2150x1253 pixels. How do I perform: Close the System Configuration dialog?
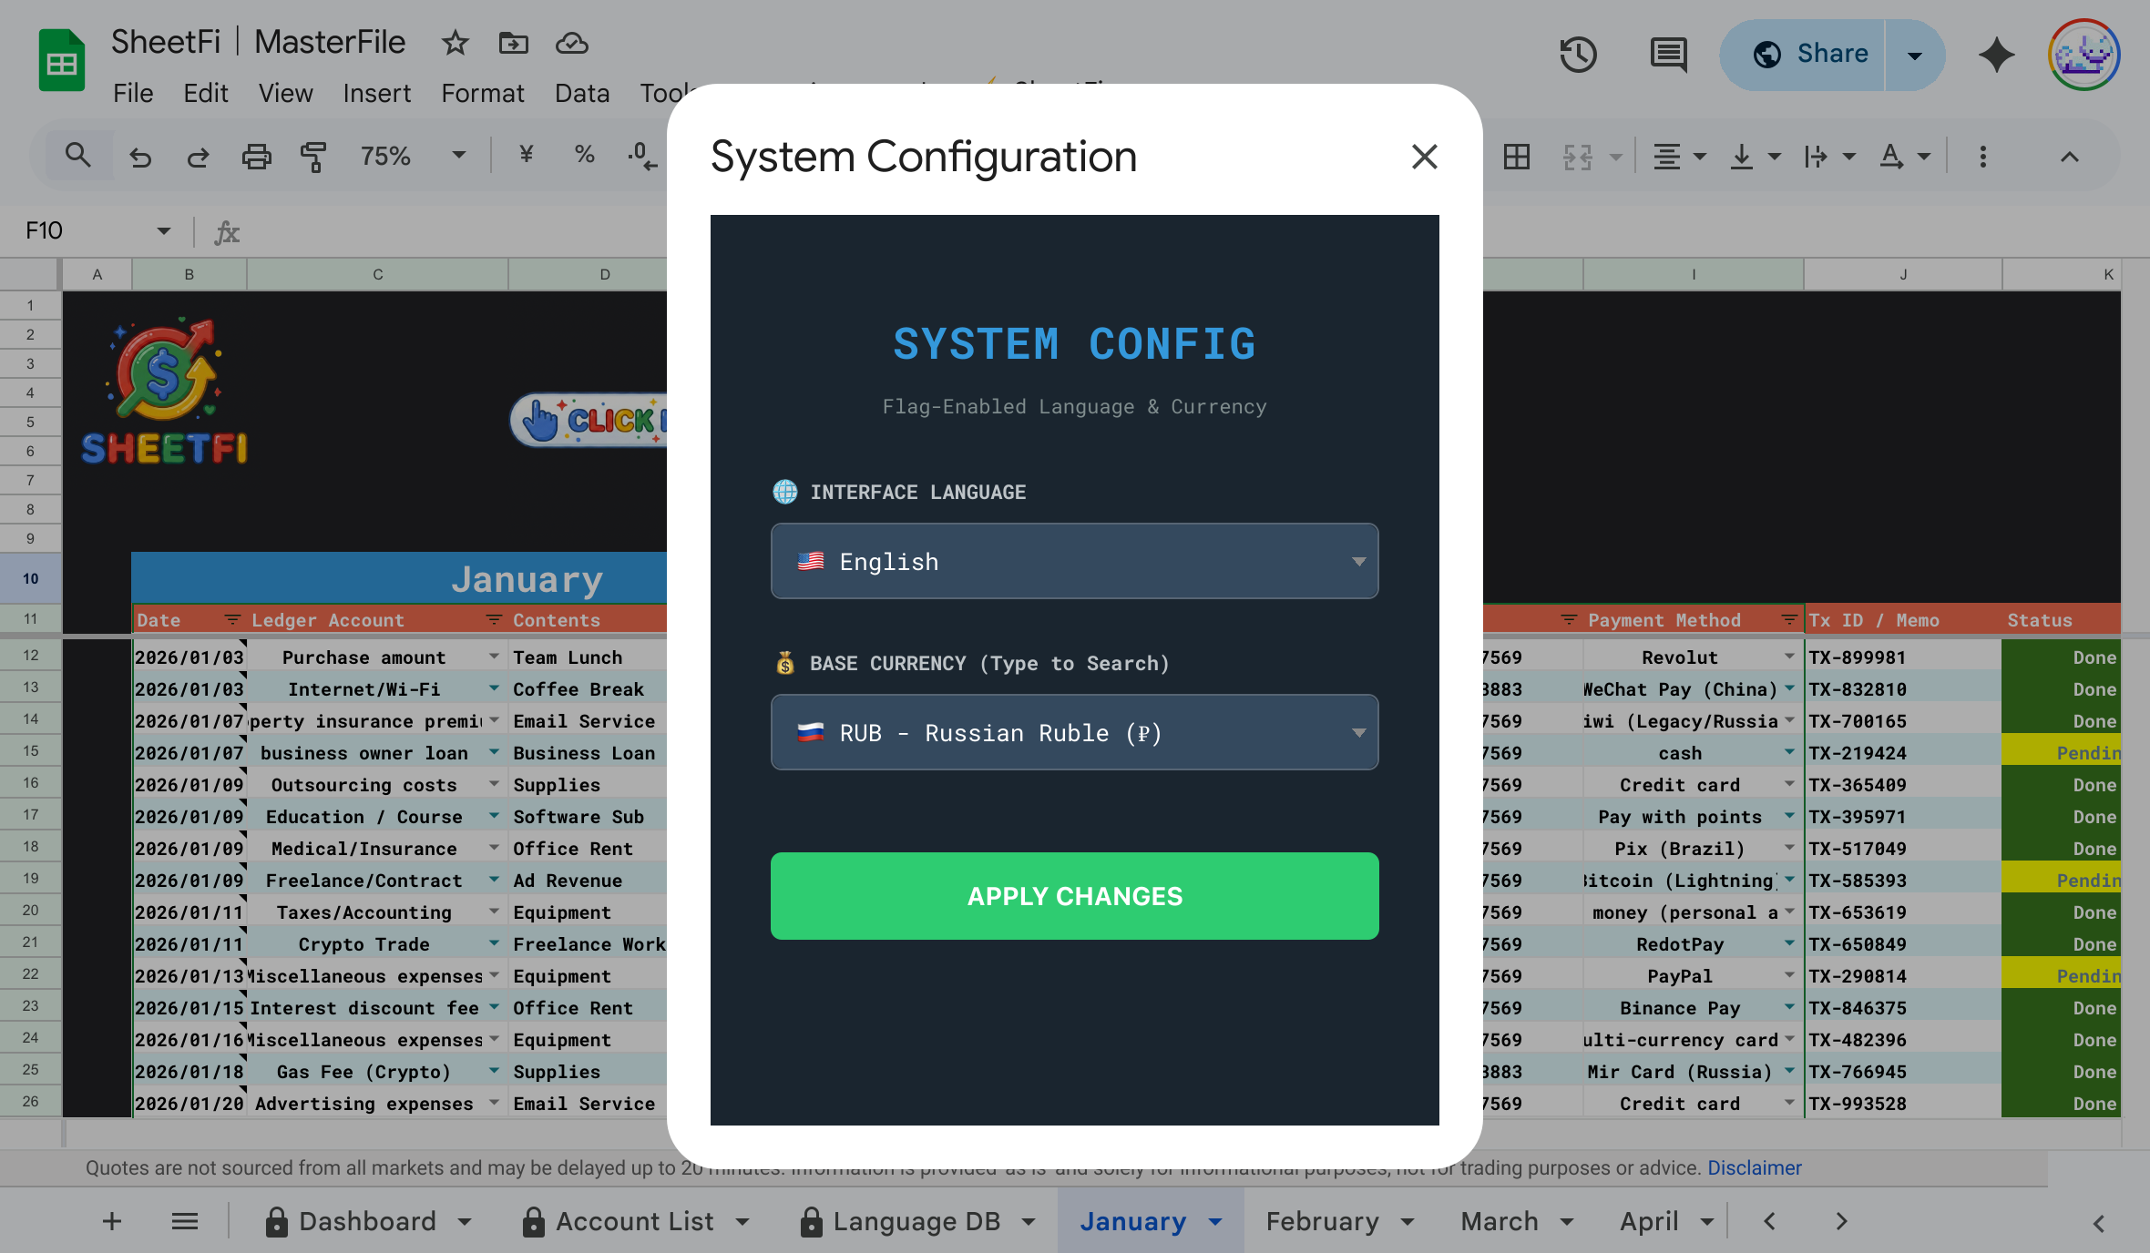pos(1424,157)
